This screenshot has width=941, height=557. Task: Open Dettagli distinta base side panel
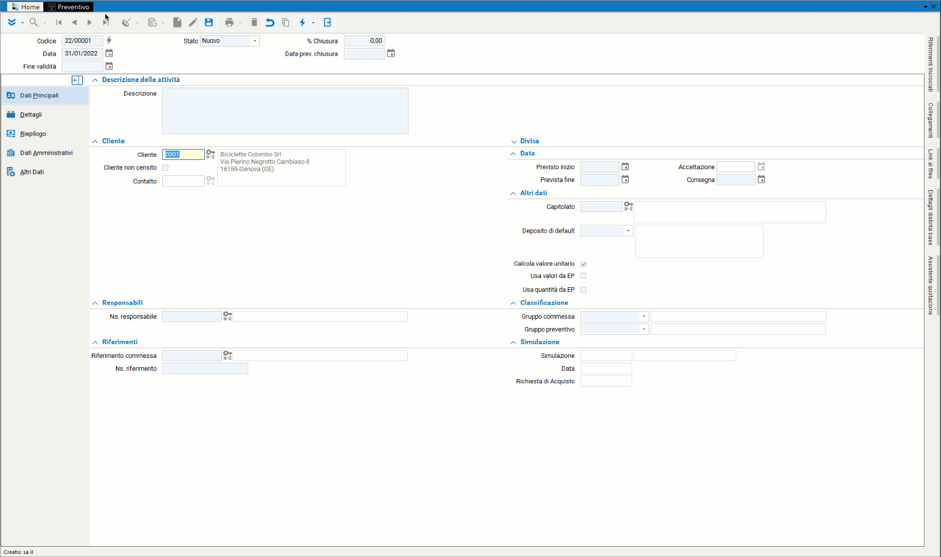(x=931, y=217)
